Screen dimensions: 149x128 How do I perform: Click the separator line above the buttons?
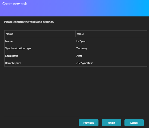(76, 116)
